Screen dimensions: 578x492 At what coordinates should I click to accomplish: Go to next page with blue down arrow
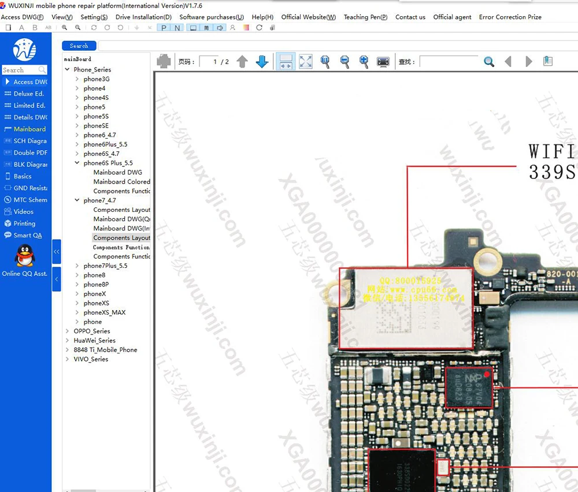pyautogui.click(x=262, y=61)
